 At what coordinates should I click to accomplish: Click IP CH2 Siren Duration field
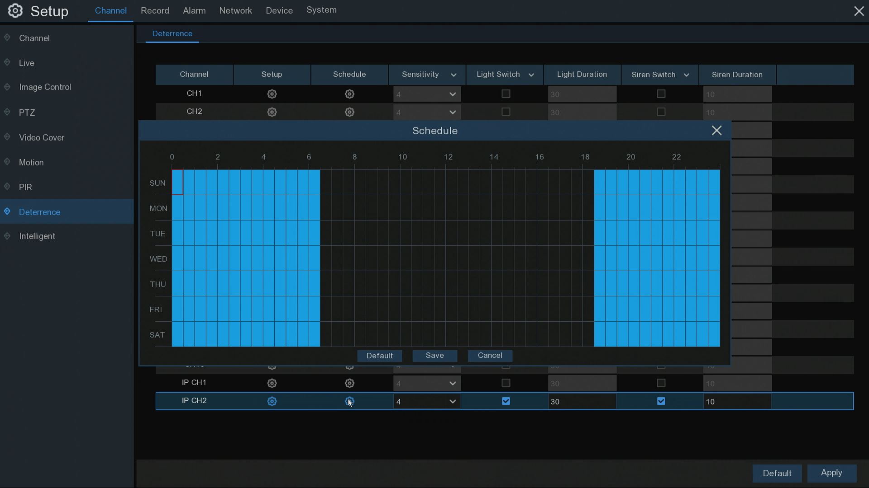coord(737,401)
